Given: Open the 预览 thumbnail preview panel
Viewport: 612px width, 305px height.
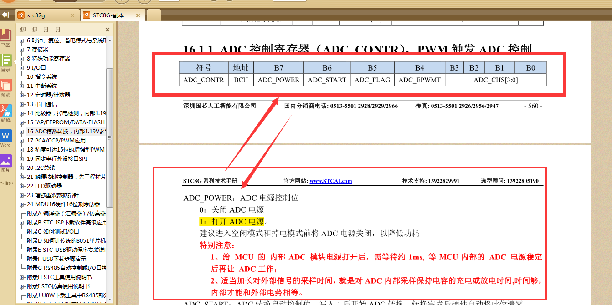Looking at the screenshot, I should pyautogui.click(x=5, y=88).
